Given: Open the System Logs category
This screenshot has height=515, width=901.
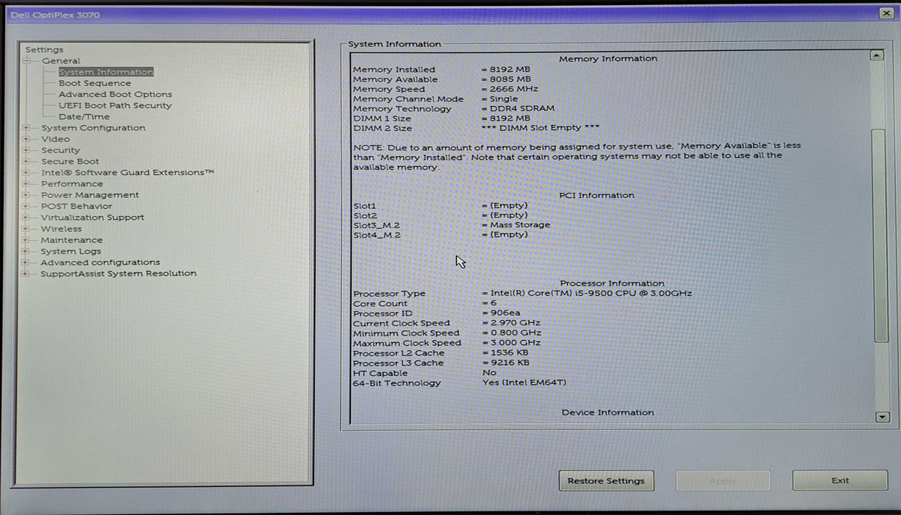Looking at the screenshot, I should 71,251.
